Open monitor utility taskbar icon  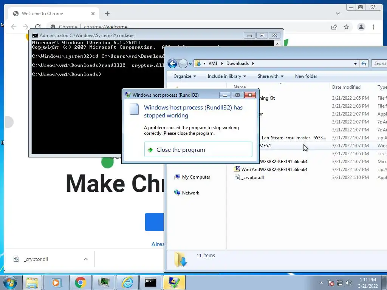point(104,282)
